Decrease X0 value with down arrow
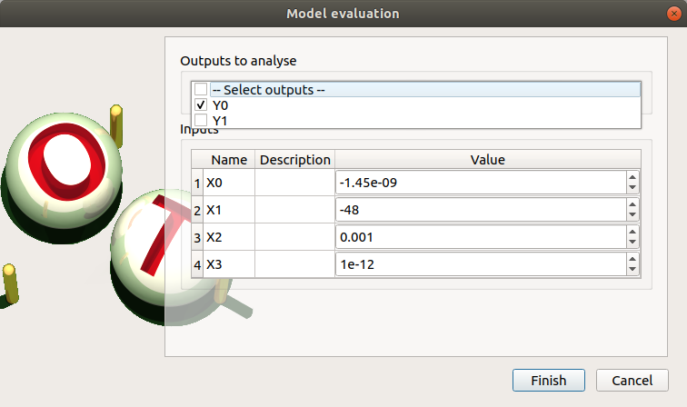The width and height of the screenshot is (687, 407). click(x=632, y=188)
